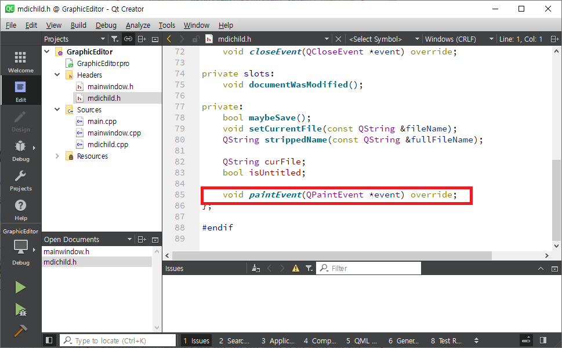Viewport: 562px width, 348px height.
Task: Click the filter tree funnel icon in Projects
Action: click(115, 39)
